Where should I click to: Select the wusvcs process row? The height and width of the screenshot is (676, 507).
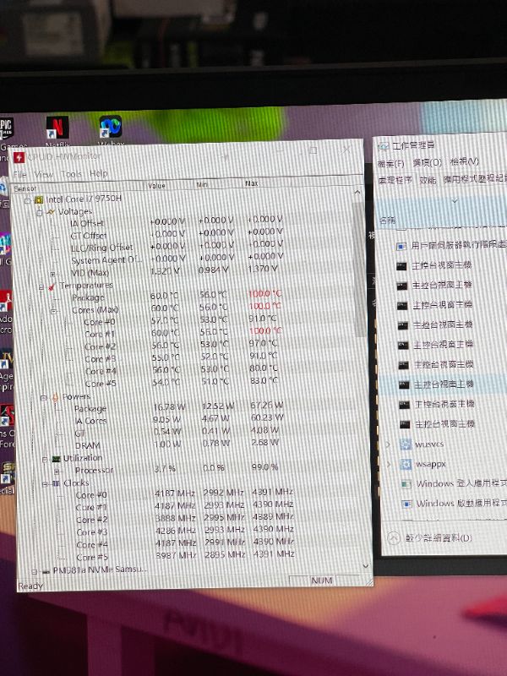point(445,444)
